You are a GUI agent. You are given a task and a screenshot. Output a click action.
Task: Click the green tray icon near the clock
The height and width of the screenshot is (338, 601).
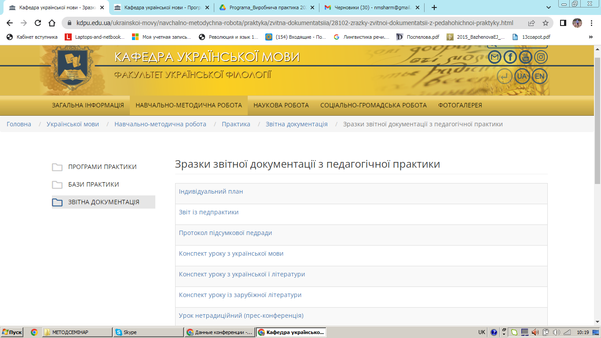pyautogui.click(x=514, y=332)
